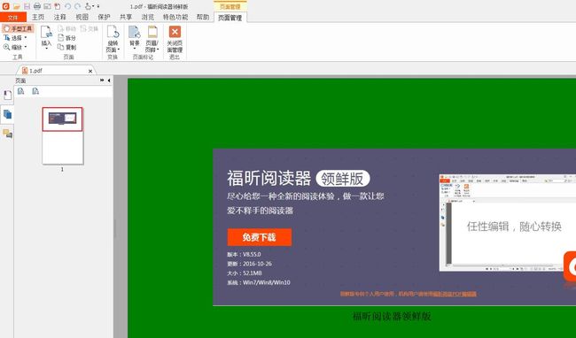Open the Bookmarks sidebar panel icon

(x=7, y=96)
